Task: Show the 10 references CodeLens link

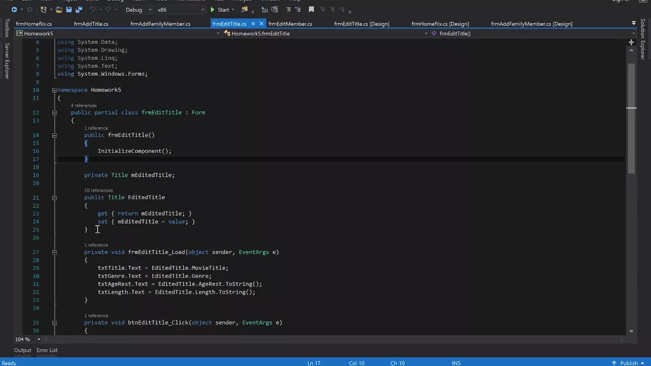Action: pos(98,191)
